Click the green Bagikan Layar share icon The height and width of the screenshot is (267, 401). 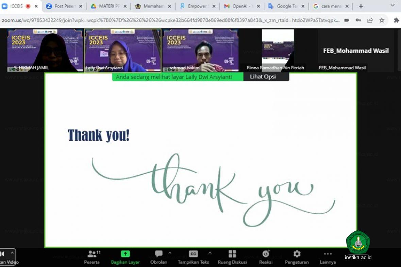(x=125, y=254)
